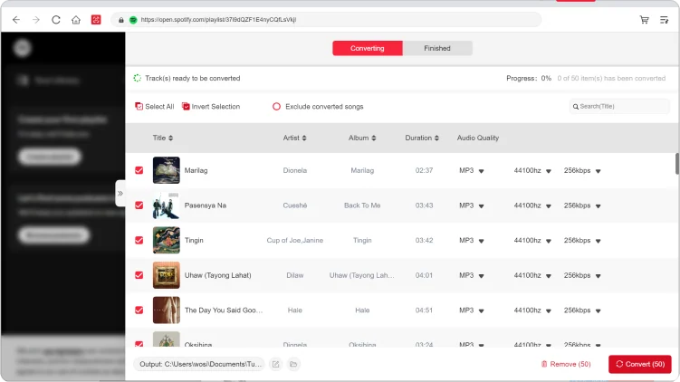Viewport: 680px width, 382px height.
Task: Click Marilag album cover thumbnail
Action: 166,170
